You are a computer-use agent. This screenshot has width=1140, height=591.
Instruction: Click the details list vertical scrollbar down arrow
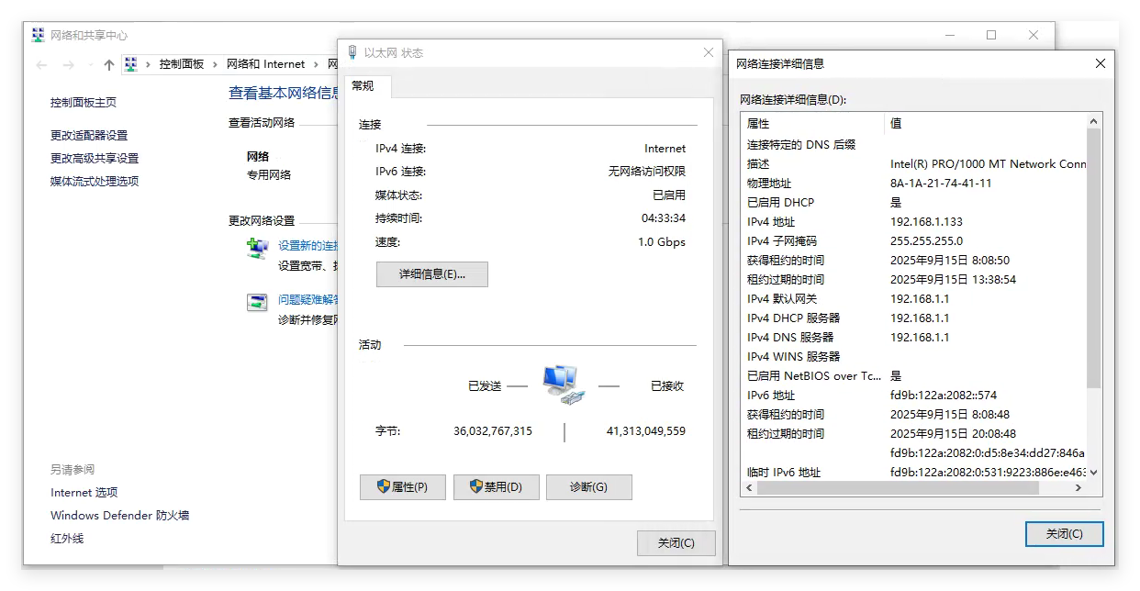click(1092, 473)
